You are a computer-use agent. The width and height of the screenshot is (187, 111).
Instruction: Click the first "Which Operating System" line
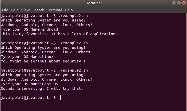coord(43,20)
